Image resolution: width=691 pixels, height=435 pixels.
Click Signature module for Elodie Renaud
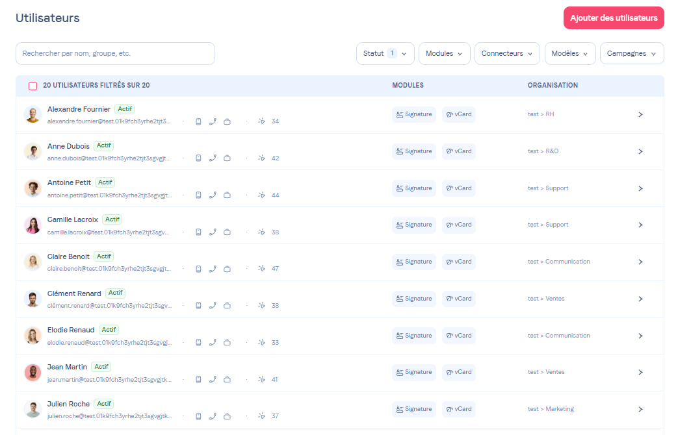pyautogui.click(x=414, y=336)
